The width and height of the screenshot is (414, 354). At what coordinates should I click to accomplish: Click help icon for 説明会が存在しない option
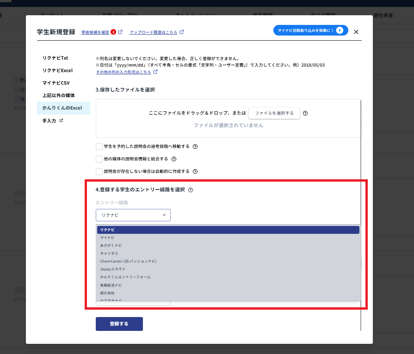pos(195,171)
